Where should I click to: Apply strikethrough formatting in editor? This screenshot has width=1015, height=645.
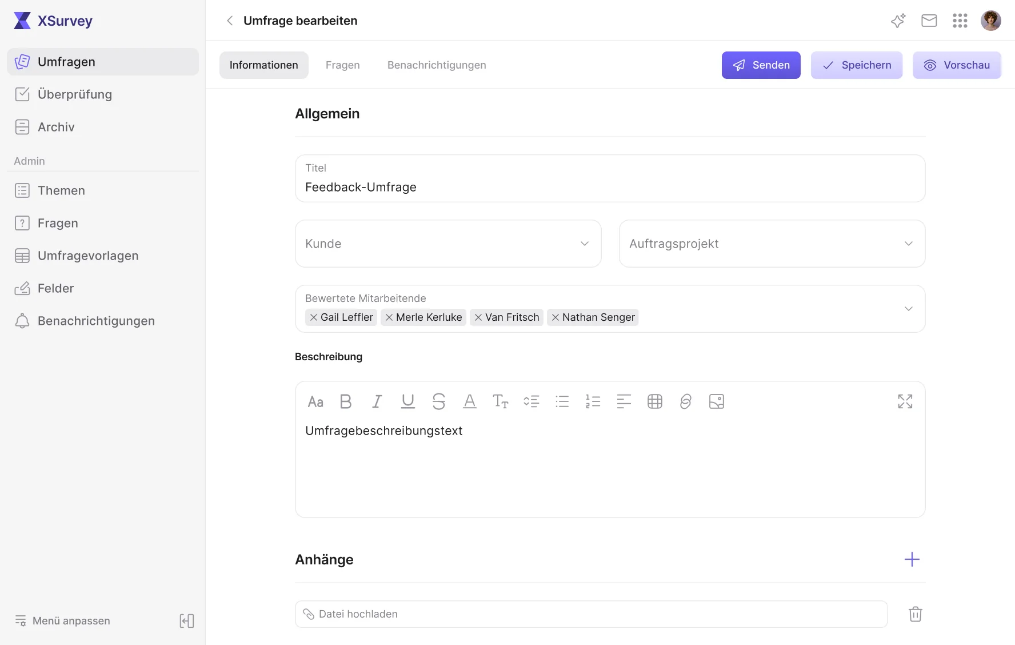438,401
